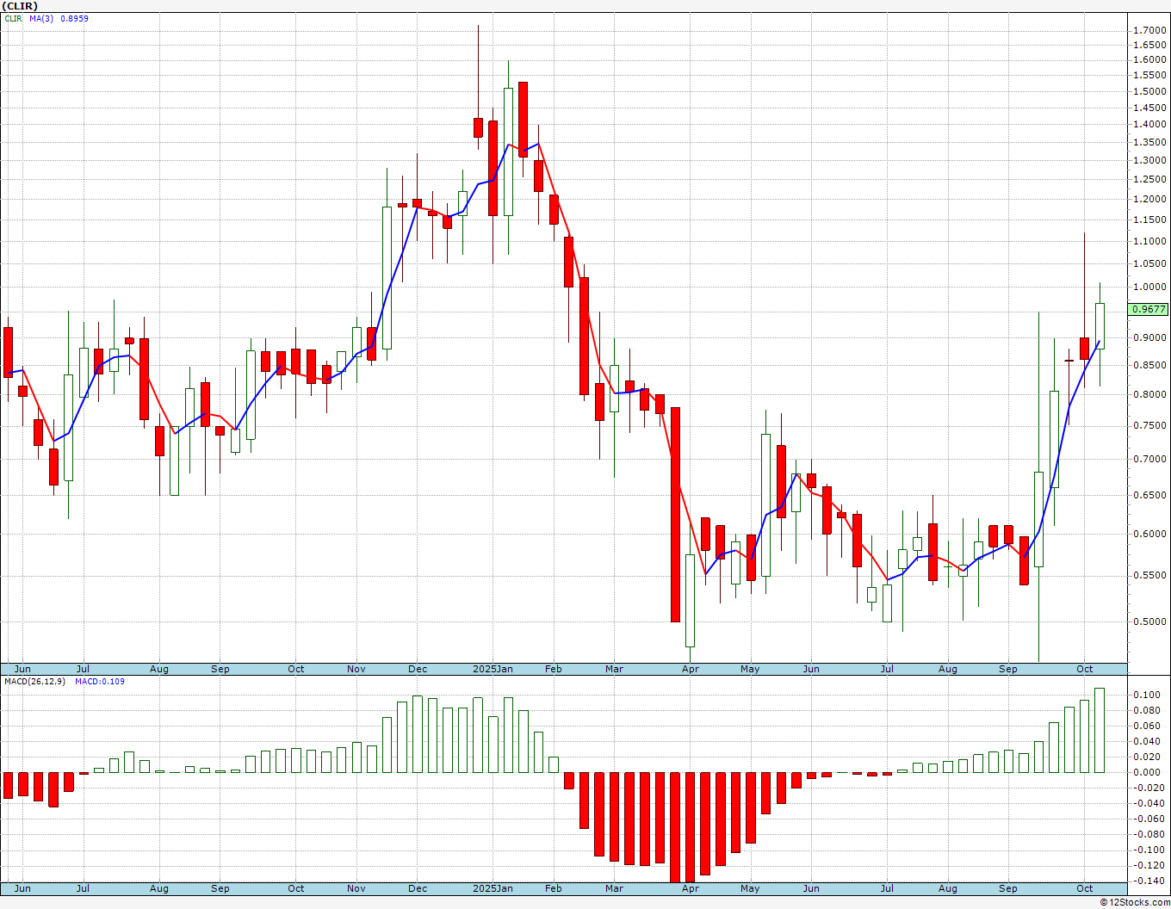Screen dimensions: 1171x909
Task: Select the 0.060 MACD axis label
Action: point(1146,727)
